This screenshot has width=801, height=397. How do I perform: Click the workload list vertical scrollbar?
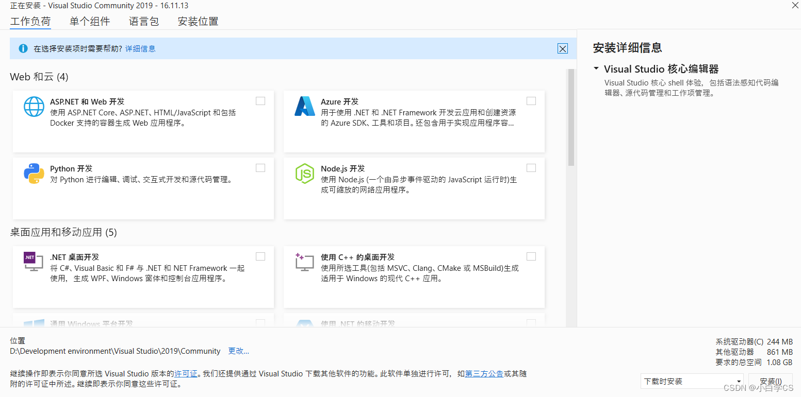[571, 117]
